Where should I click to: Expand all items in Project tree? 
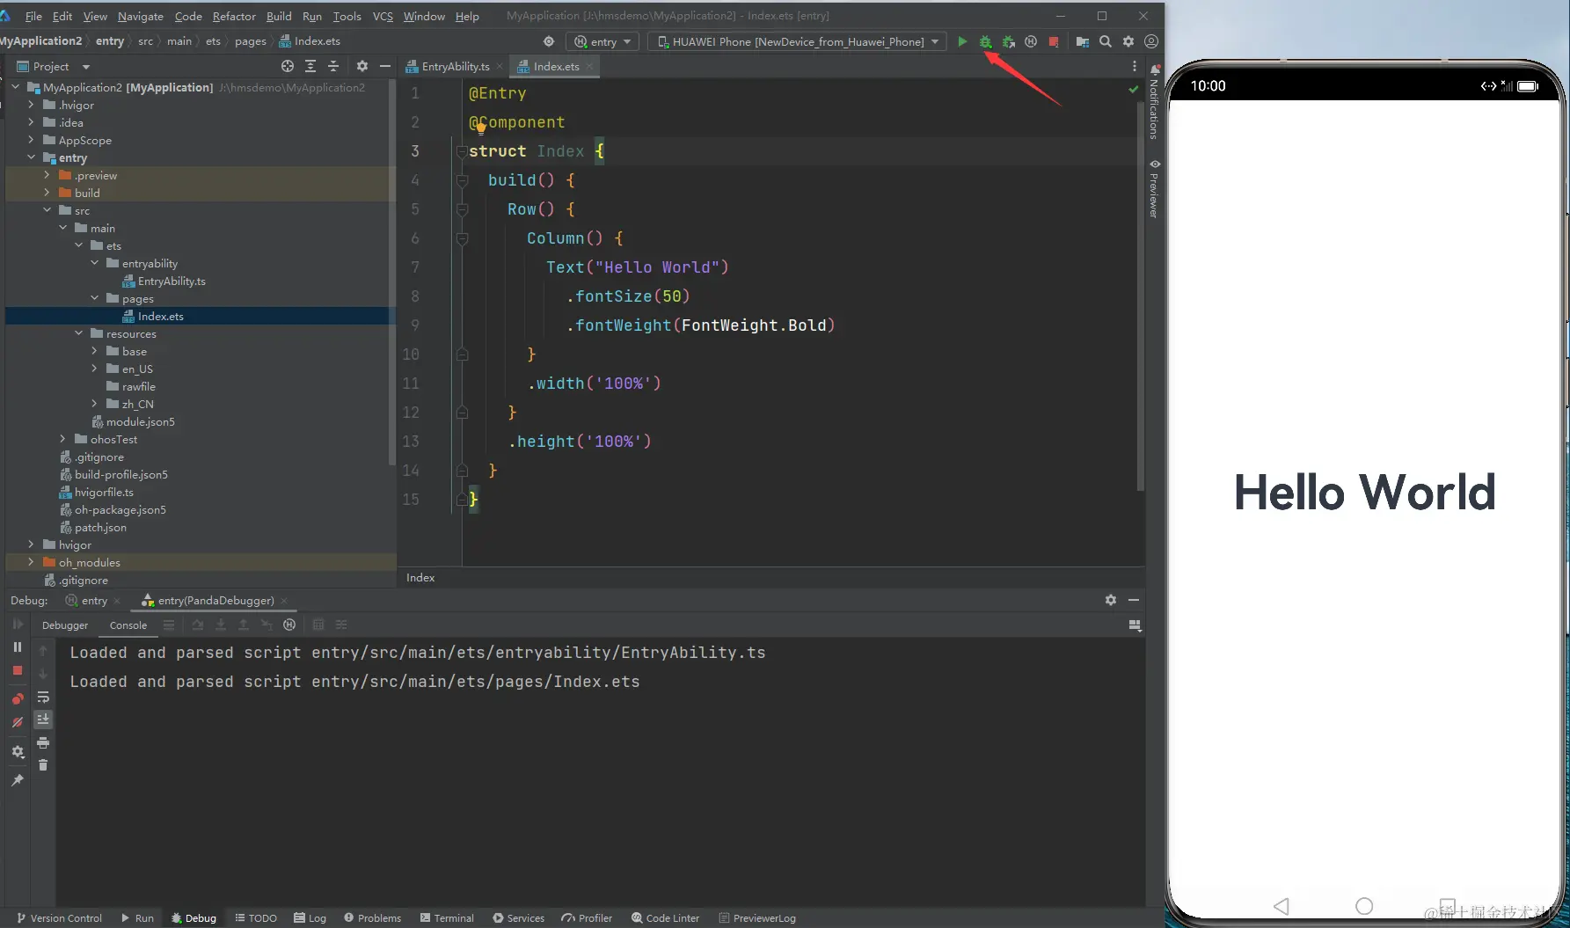310,66
